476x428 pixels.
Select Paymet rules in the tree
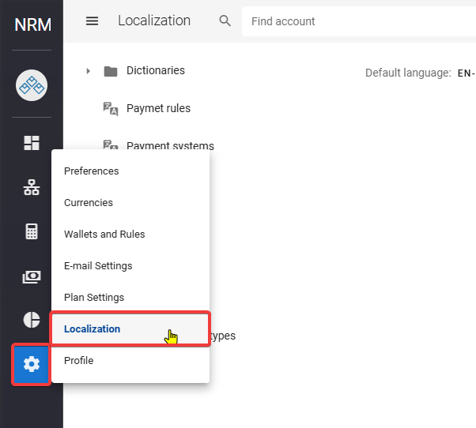coord(158,108)
